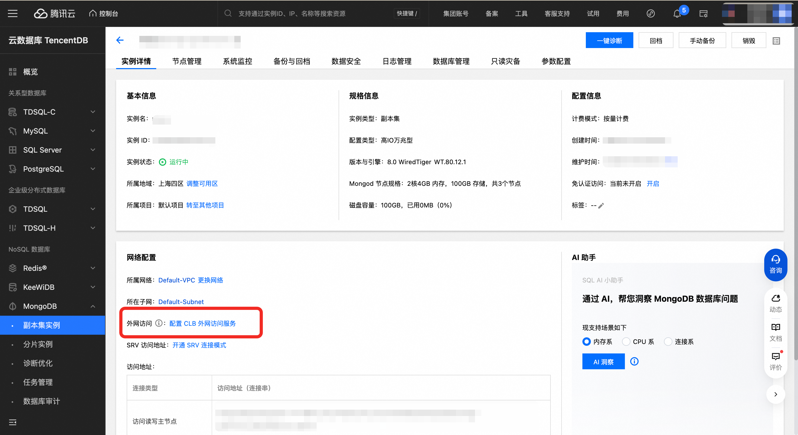Select the 连接系 radio option
The height and width of the screenshot is (435, 798).
668,342
